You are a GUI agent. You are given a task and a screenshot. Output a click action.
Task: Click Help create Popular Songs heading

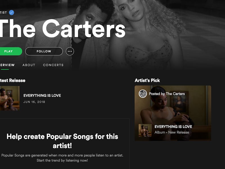point(62,141)
